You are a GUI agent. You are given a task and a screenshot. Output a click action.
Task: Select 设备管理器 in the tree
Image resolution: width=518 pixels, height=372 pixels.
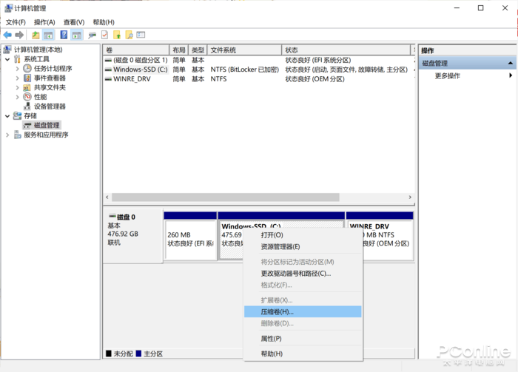[x=50, y=106]
